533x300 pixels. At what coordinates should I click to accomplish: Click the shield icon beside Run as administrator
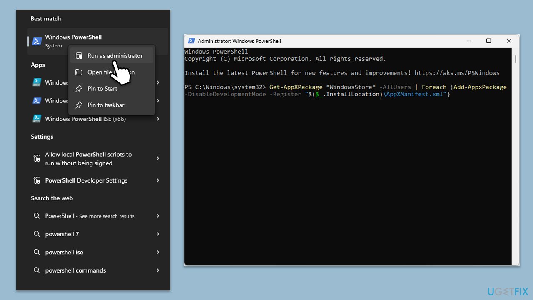(x=79, y=56)
